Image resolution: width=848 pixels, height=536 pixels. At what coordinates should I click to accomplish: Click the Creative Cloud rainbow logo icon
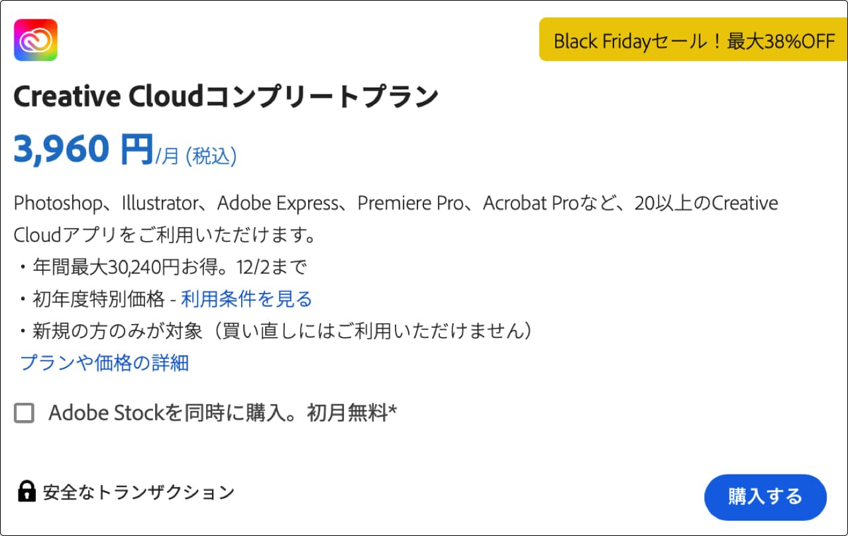[x=36, y=40]
